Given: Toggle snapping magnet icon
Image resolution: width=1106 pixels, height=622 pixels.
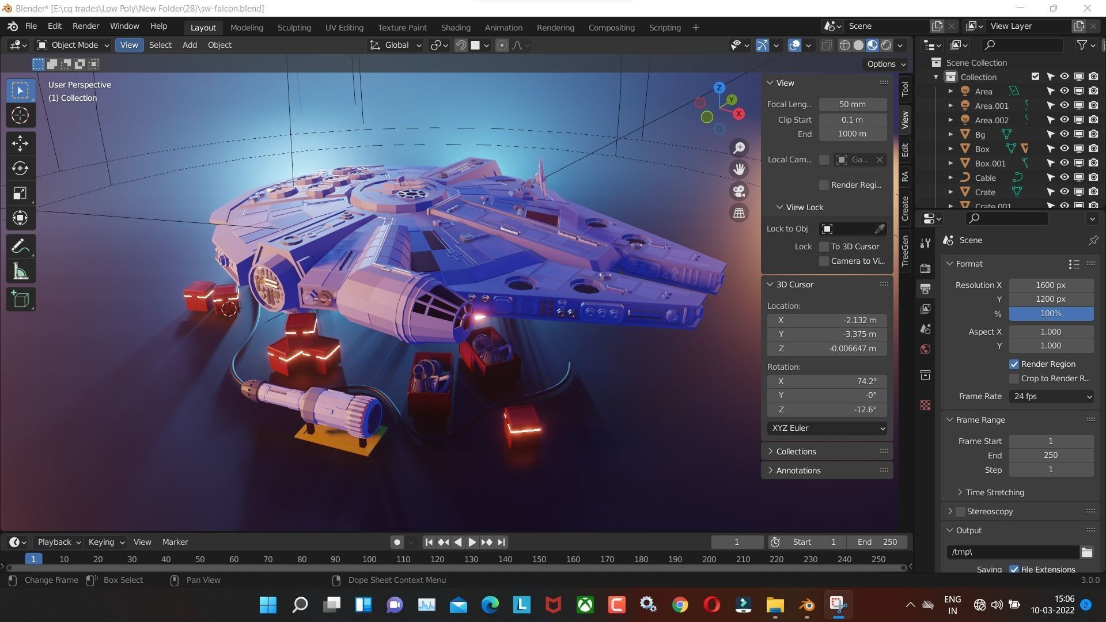Looking at the screenshot, I should (x=461, y=45).
